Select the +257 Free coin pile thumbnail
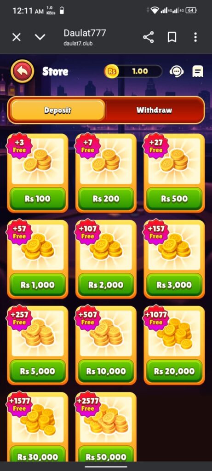 pyautogui.click(x=38, y=333)
